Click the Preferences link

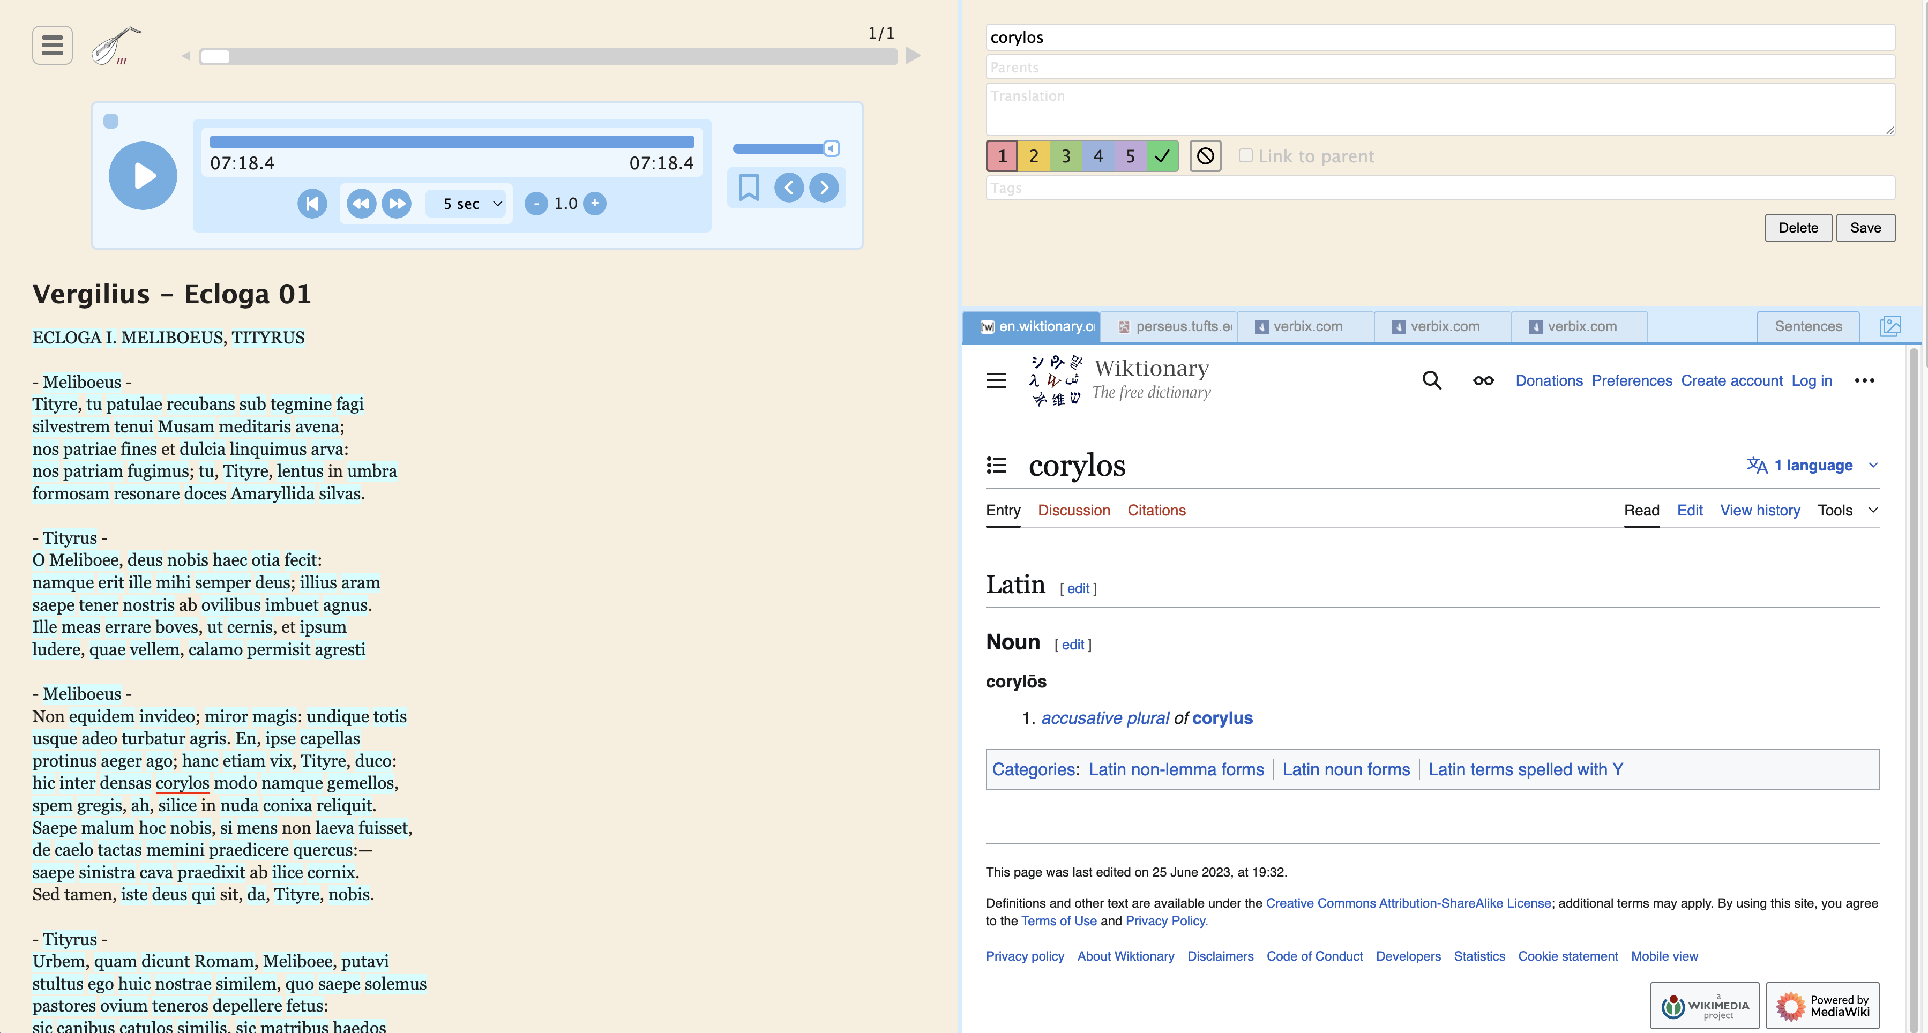(x=1632, y=381)
